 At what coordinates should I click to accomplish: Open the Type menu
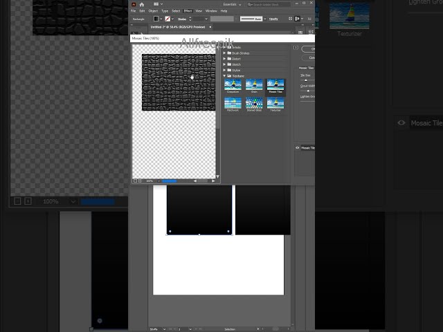[x=165, y=11]
